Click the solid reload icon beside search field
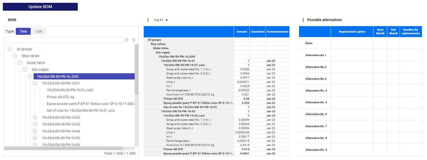Screen dimensions: 427x160 tap(134, 40)
